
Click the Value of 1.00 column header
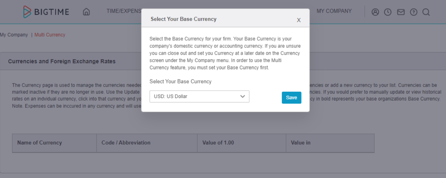[218, 143]
